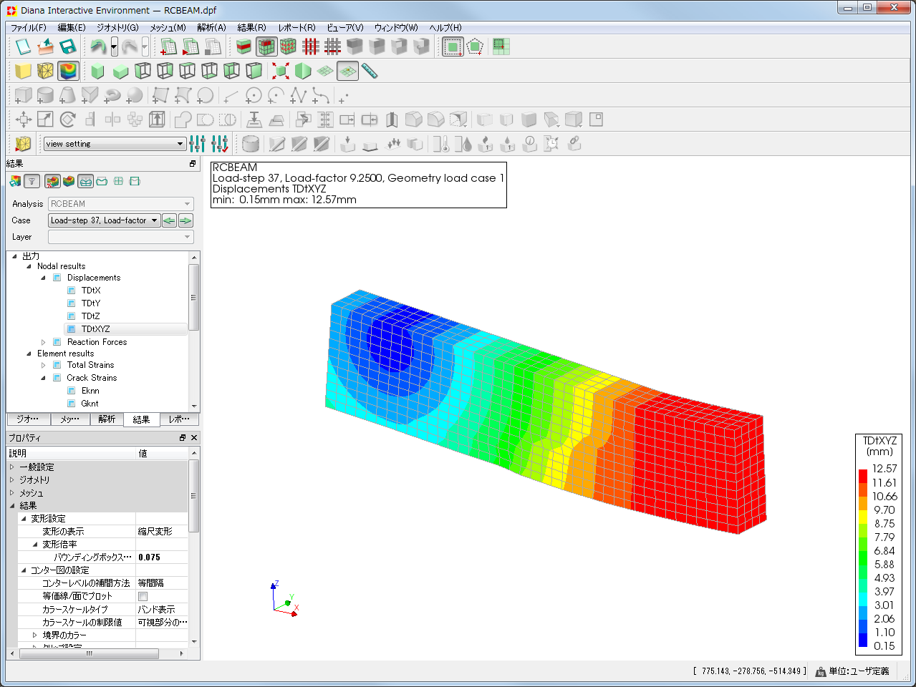The image size is (916, 687).
Task: Click the undo arrow icon
Action: [x=97, y=47]
